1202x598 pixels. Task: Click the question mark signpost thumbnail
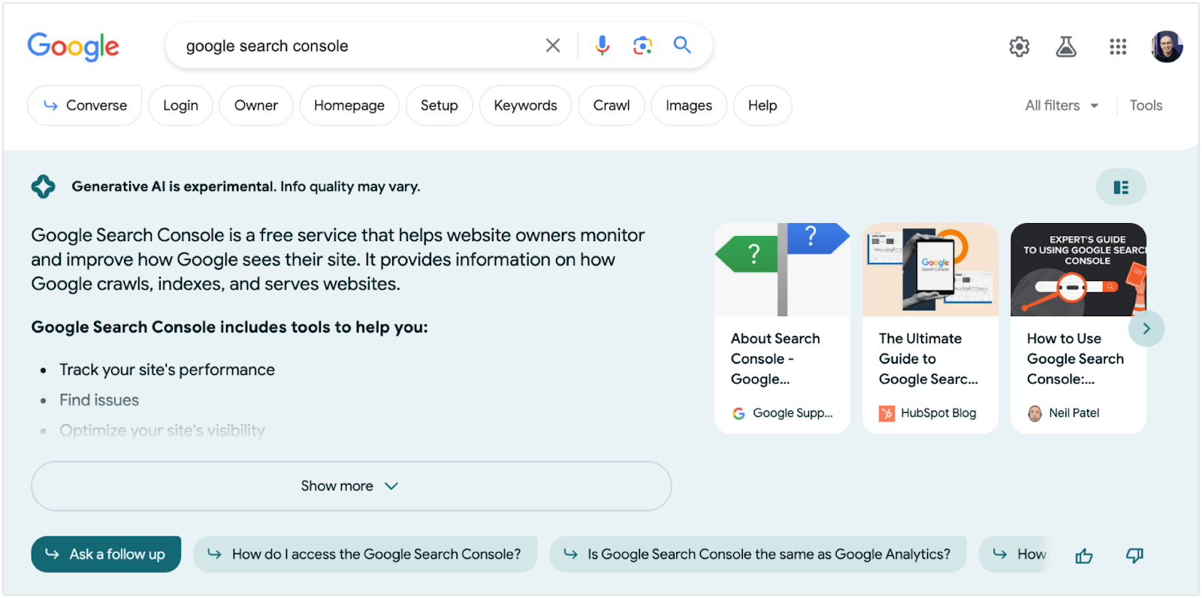pos(782,270)
